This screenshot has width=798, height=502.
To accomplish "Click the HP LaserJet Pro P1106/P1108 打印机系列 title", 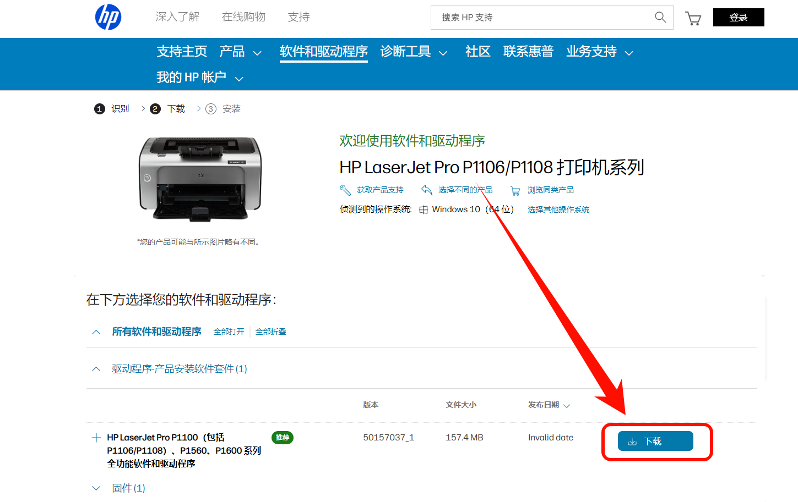I will [x=492, y=167].
